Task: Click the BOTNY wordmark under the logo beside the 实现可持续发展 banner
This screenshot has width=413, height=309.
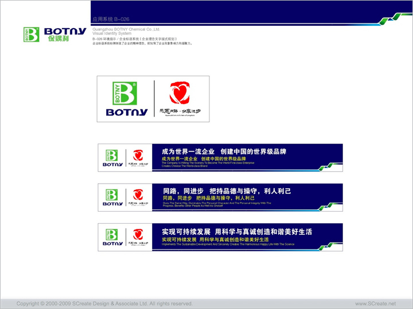Action: point(113,244)
